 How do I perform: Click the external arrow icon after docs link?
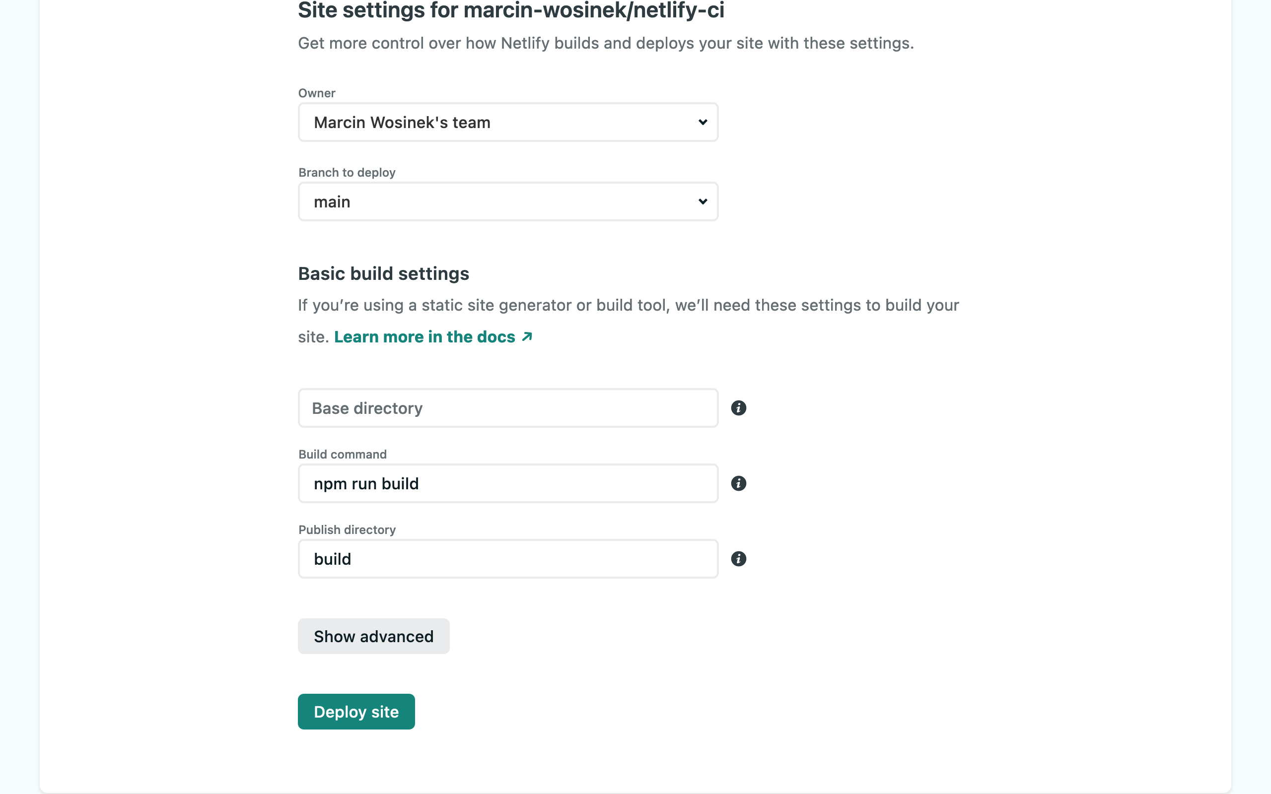click(527, 336)
